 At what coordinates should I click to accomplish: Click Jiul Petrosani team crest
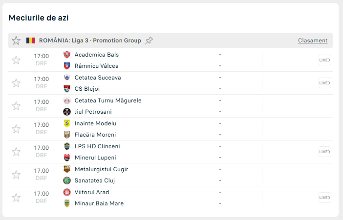pyautogui.click(x=67, y=112)
